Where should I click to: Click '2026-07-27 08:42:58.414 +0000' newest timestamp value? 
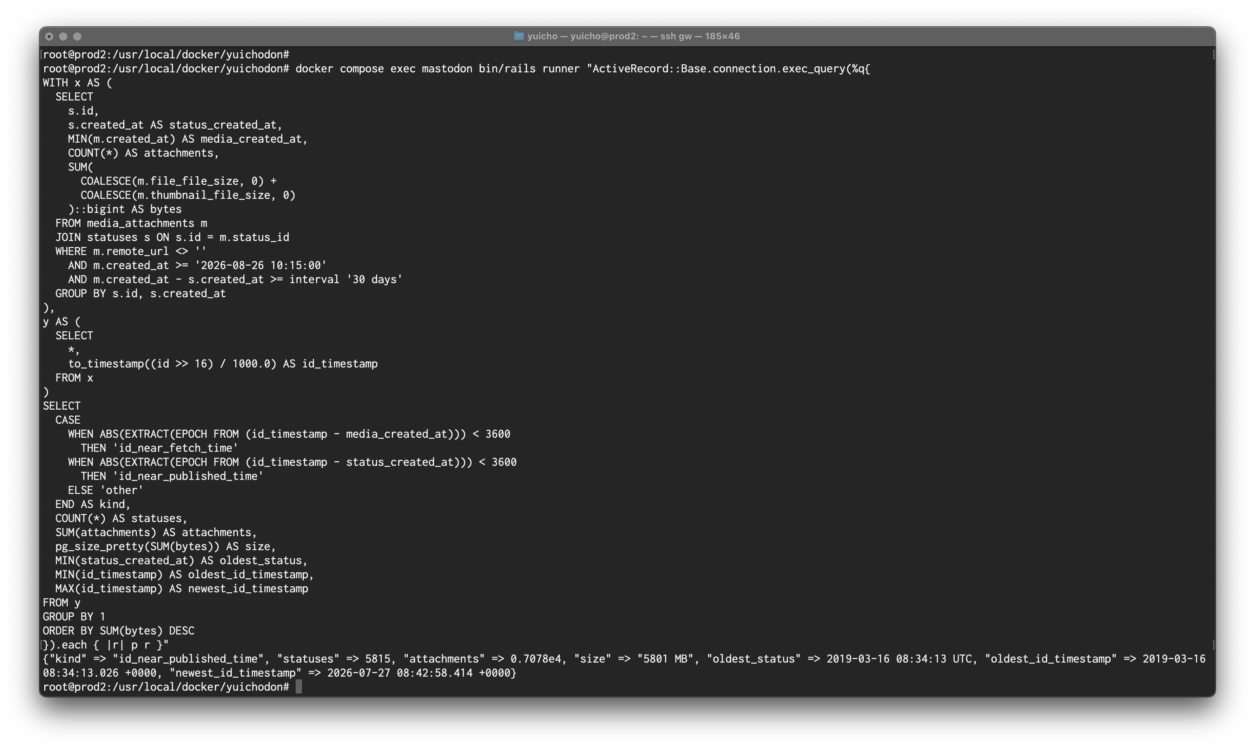coord(419,673)
